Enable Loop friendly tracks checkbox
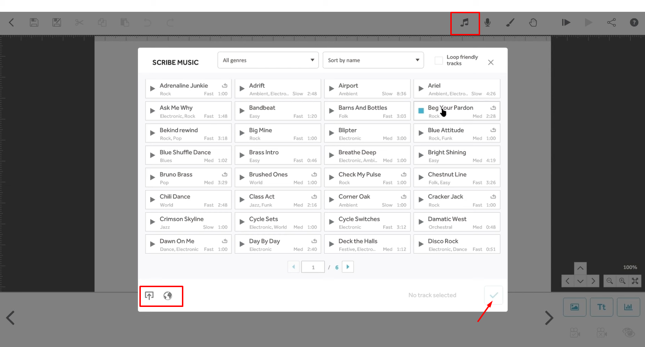 pos(439,60)
